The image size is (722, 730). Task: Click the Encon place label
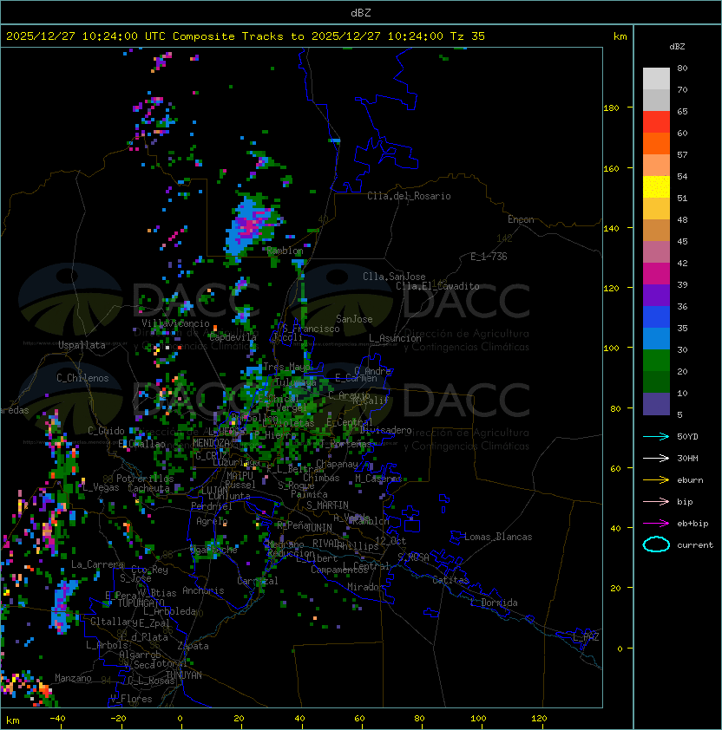pos(521,219)
